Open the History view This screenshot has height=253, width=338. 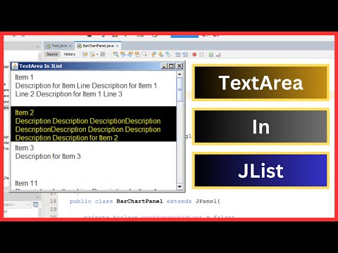70,54
